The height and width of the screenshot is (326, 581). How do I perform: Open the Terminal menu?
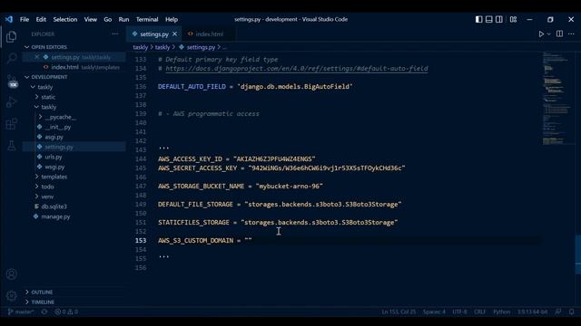(147, 19)
